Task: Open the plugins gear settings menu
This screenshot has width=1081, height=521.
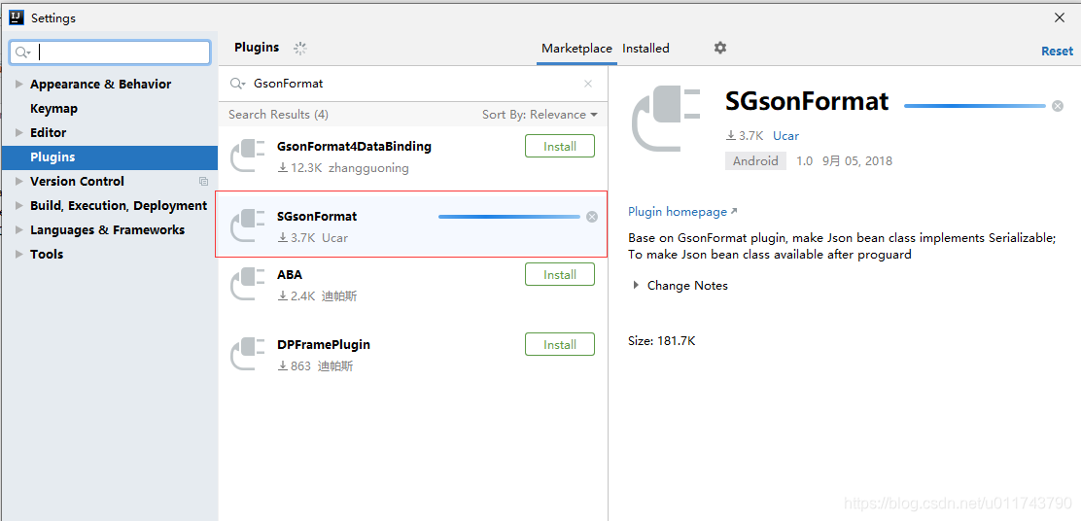Action: click(x=719, y=48)
